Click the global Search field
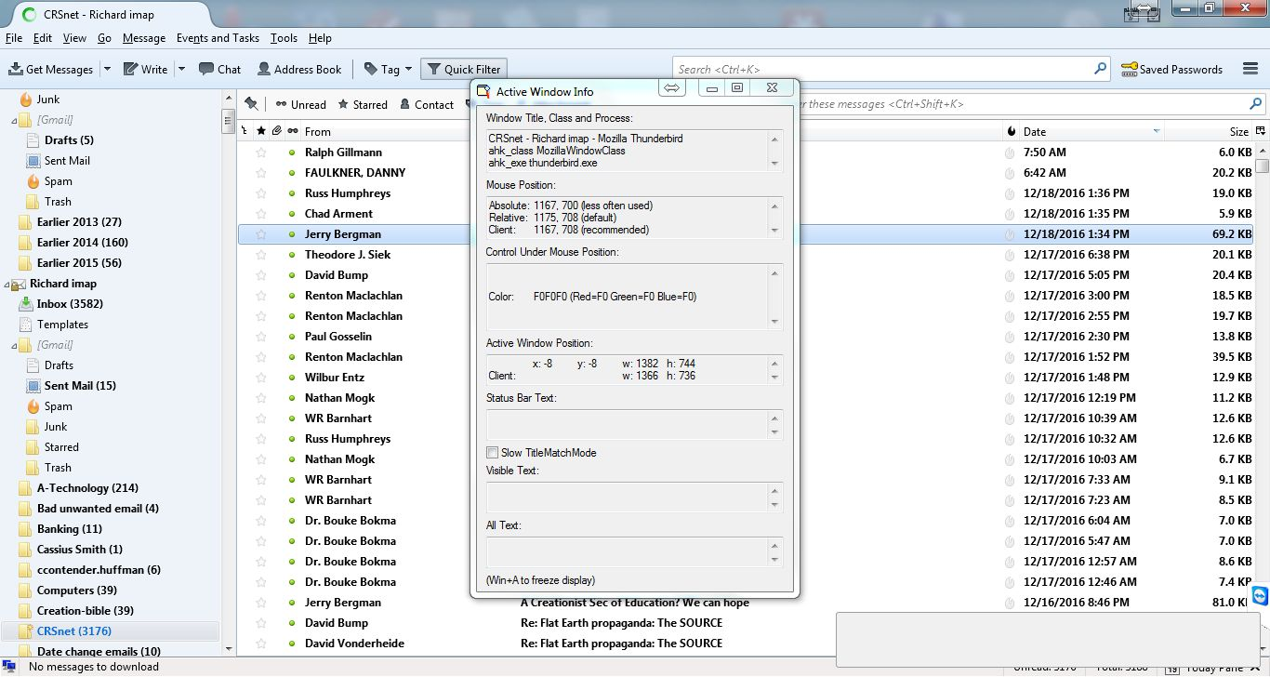 tap(883, 69)
